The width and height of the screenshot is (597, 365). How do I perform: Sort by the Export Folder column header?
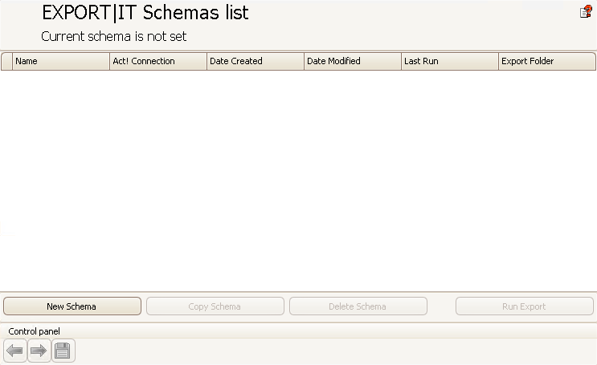point(547,61)
